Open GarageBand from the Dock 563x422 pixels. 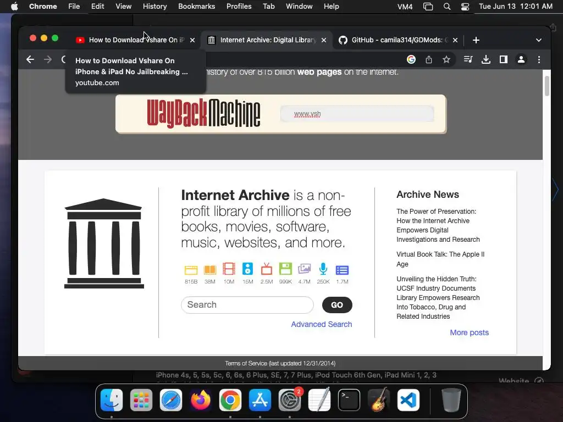(x=379, y=400)
